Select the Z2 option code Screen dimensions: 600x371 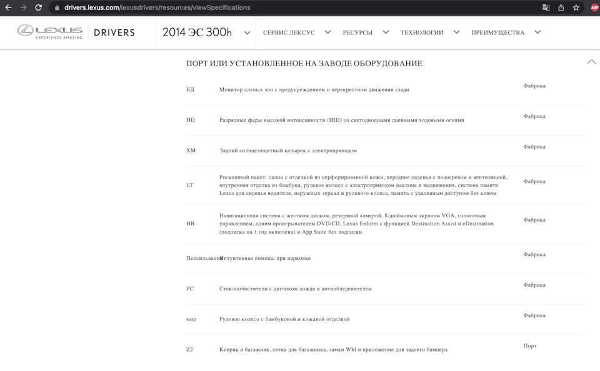point(189,350)
